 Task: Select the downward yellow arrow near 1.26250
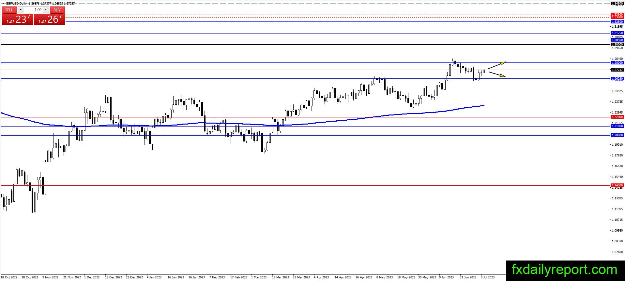click(x=497, y=74)
